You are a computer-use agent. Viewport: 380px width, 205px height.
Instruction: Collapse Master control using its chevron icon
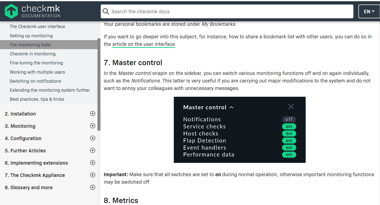231,107
